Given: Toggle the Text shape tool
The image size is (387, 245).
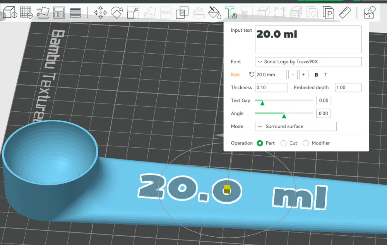Looking at the screenshot, I should (x=231, y=13).
